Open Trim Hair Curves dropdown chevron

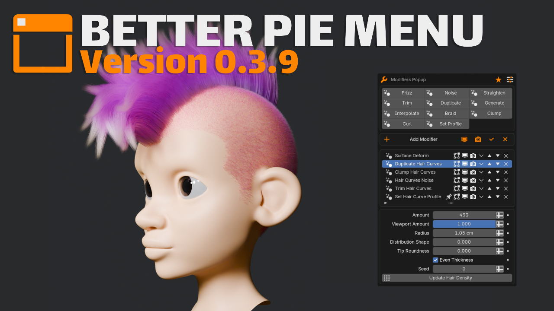click(x=481, y=189)
